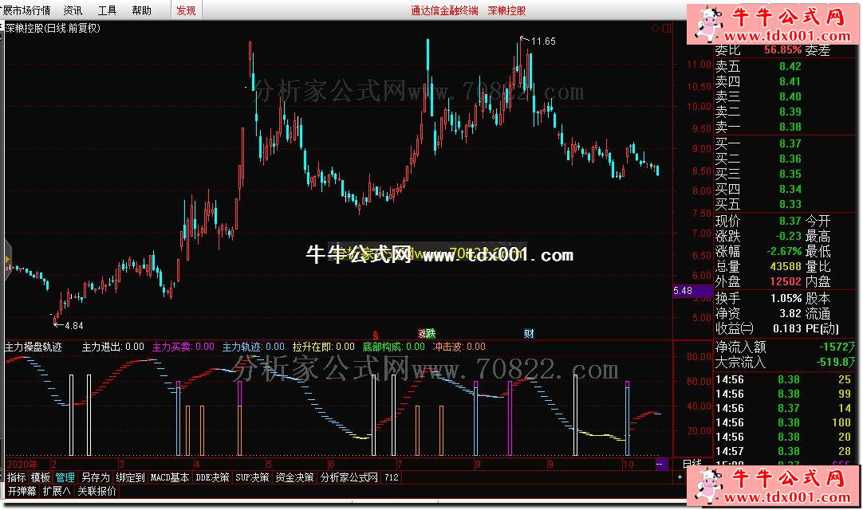Click the blue 财 event badge
The image size is (863, 510).
click(x=529, y=333)
